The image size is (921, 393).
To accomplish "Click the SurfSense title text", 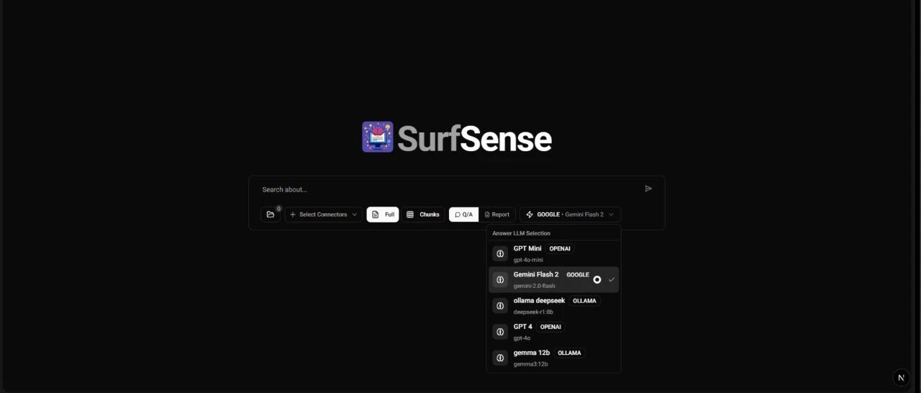I will click(475, 138).
